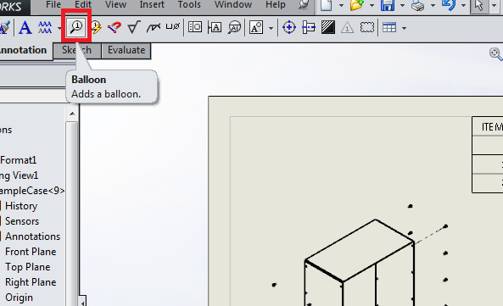The width and height of the screenshot is (503, 306).
Task: Expand dropdown arrow next to Print icon
Action: (433, 6)
